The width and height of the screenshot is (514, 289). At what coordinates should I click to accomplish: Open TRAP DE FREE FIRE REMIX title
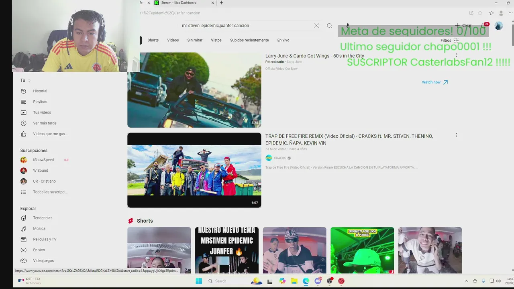[x=349, y=140]
